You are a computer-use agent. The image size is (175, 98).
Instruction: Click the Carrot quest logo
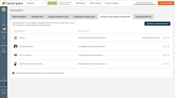tap(13, 3)
